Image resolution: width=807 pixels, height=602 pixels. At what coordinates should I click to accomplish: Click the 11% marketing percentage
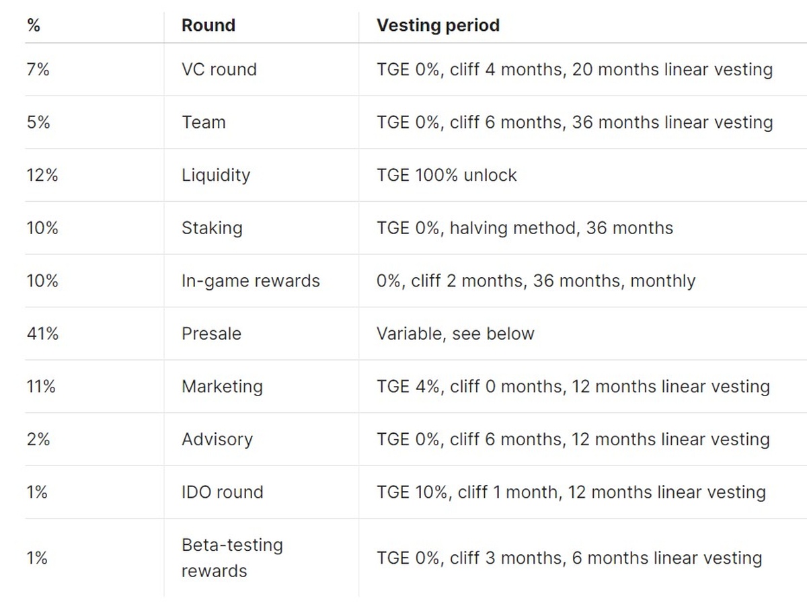(x=41, y=387)
